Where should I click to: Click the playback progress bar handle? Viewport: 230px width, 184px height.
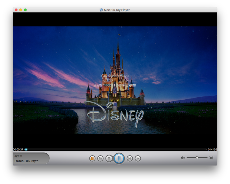26,149
